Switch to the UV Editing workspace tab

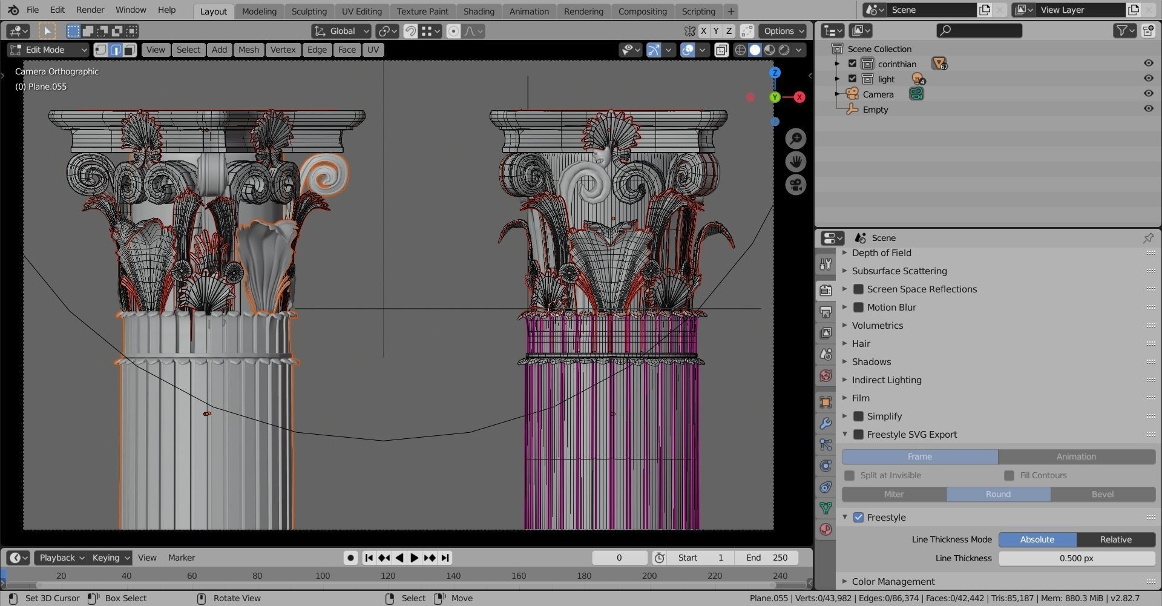point(362,11)
